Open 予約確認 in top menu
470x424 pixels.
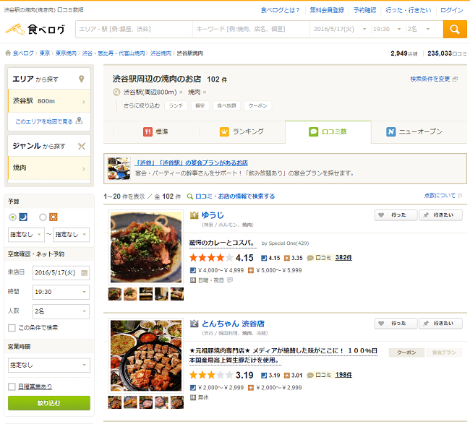[364, 10]
